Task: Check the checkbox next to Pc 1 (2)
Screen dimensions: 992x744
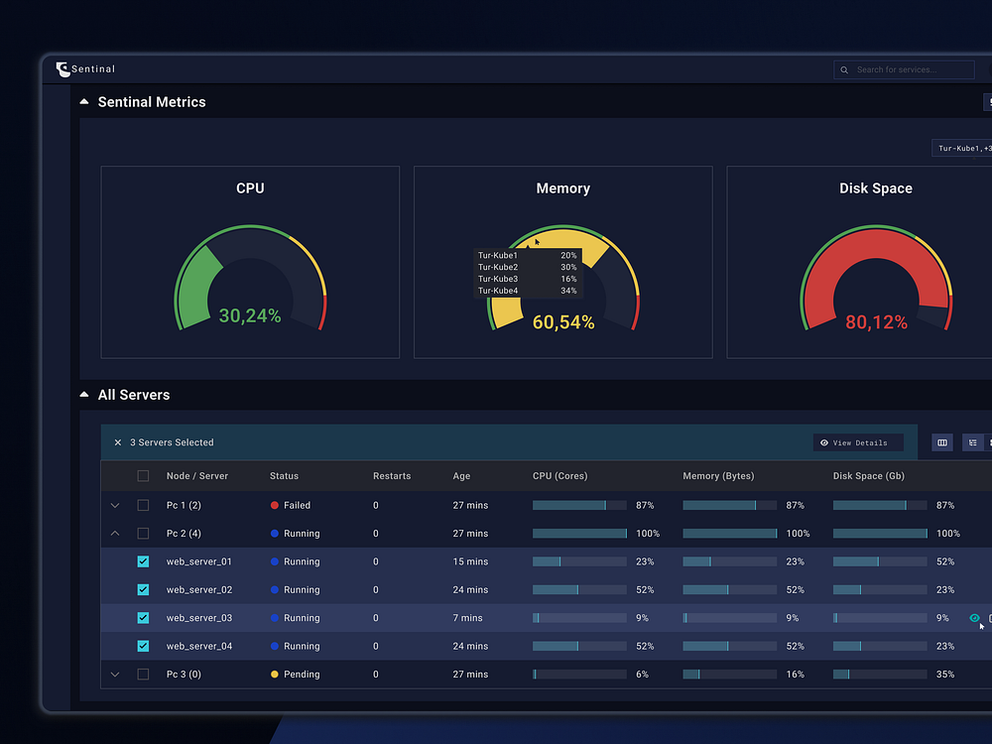Action: [x=143, y=505]
